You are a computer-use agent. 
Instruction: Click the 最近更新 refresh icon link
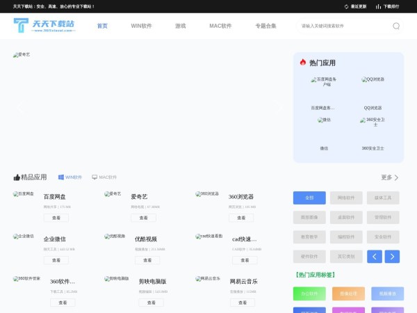[x=355, y=6]
